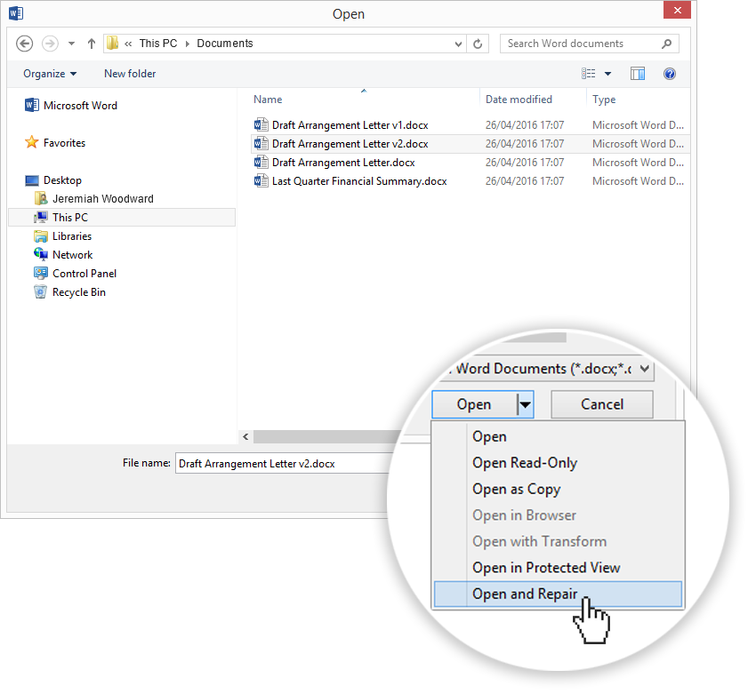Toggle the preview pane icon
Viewport: 756px width, 694px height.
point(638,74)
